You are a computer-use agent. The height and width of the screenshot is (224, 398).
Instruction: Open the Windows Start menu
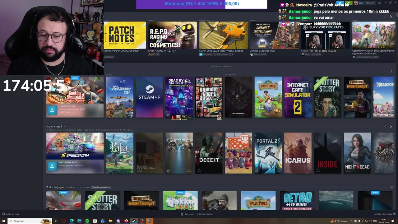coord(4,221)
